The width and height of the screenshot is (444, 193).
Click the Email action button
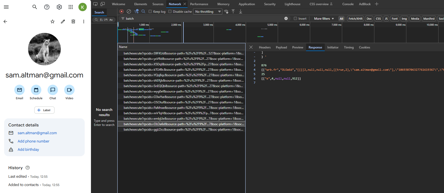point(19,90)
